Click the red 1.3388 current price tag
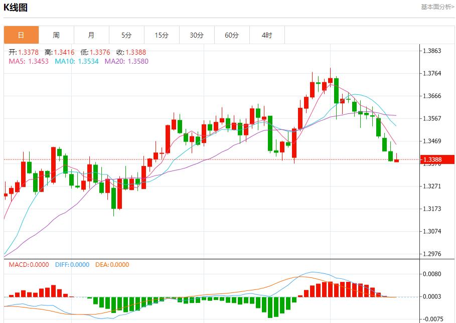Viewport: 456px width, 323px height. coord(437,160)
